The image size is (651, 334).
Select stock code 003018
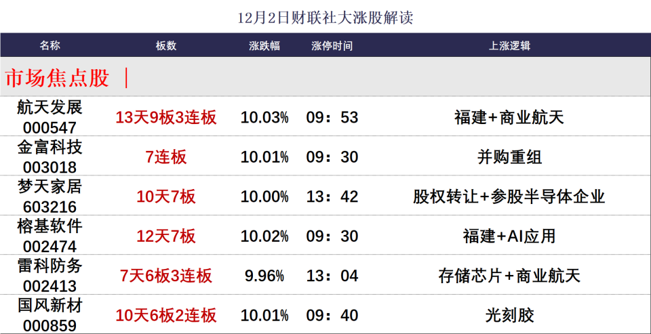(x=50, y=167)
